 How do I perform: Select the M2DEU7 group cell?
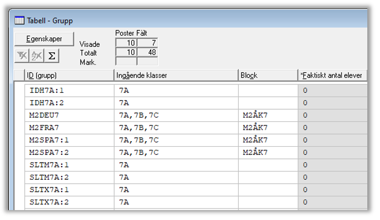coord(69,115)
